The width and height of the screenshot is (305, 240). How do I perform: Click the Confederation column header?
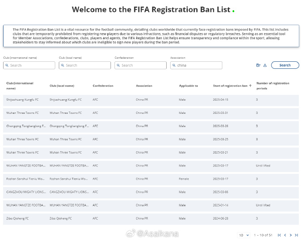(x=103, y=86)
